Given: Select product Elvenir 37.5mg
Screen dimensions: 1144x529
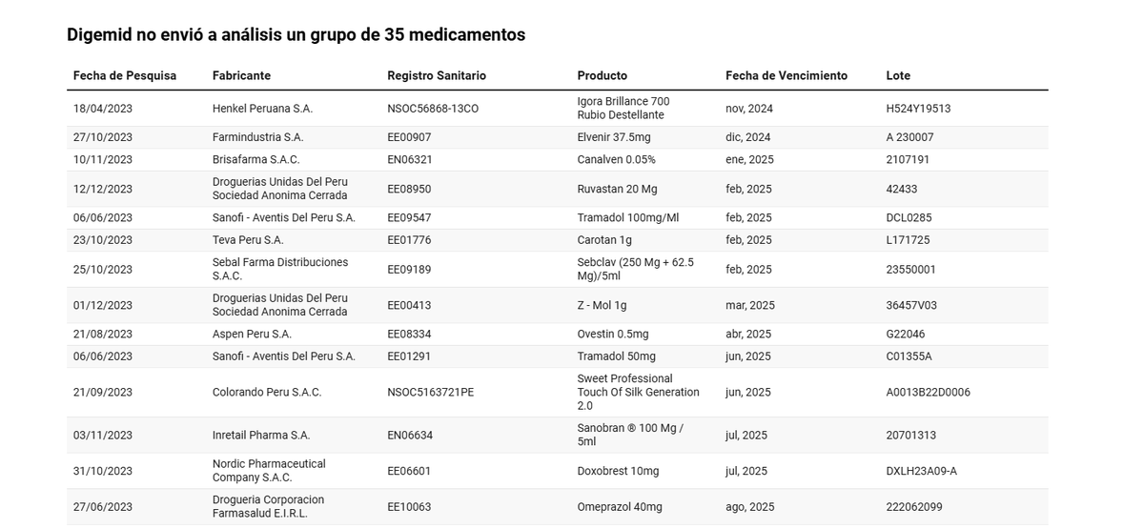Looking at the screenshot, I should pyautogui.click(x=614, y=137).
